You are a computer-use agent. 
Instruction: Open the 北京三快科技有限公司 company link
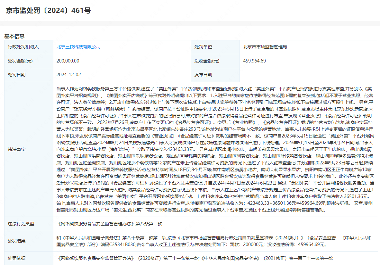tap(78, 47)
